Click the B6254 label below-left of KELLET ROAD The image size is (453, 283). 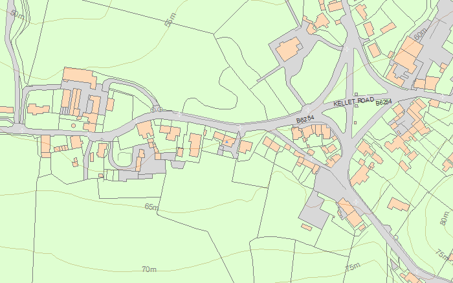pos(305,119)
